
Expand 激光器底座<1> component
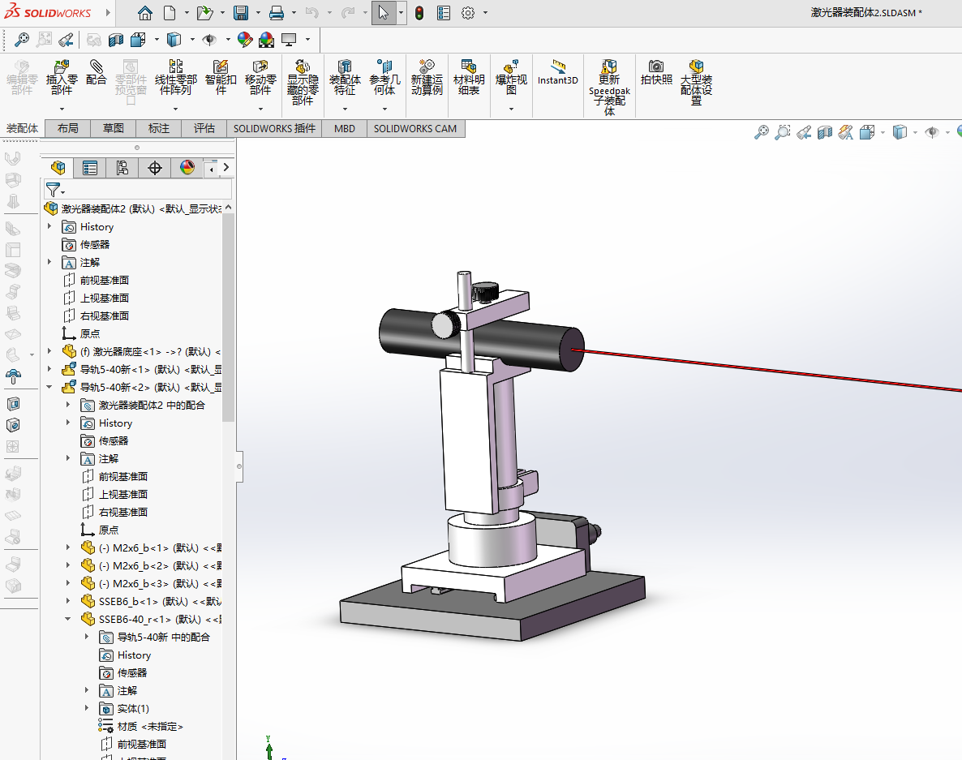[x=49, y=351]
